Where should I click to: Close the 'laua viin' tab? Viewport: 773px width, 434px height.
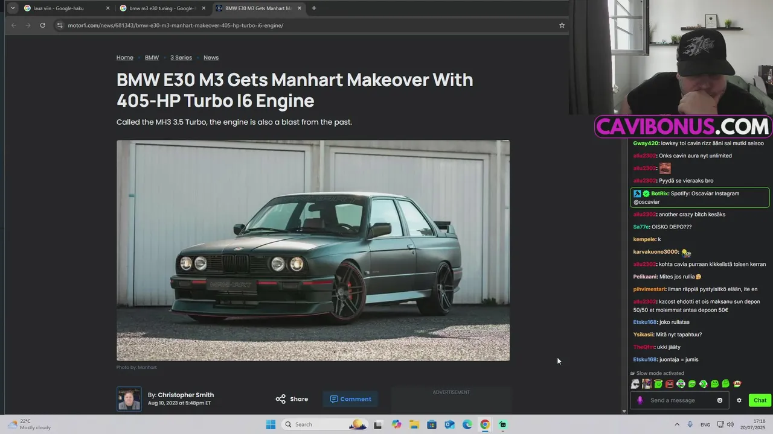(107, 8)
